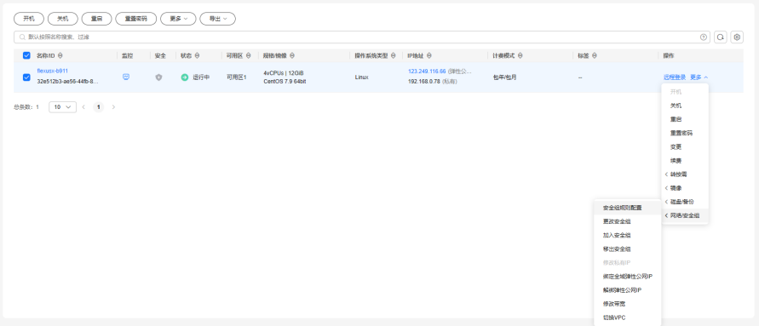
Task: Click the 重置密码 toolbar button
Action: click(136, 19)
